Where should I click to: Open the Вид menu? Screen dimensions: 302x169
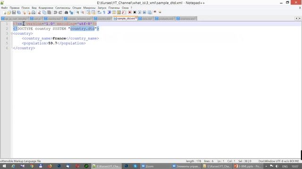[x=34, y=8]
